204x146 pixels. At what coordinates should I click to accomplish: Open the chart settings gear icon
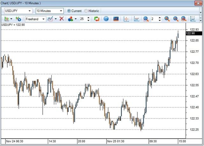[18, 19]
